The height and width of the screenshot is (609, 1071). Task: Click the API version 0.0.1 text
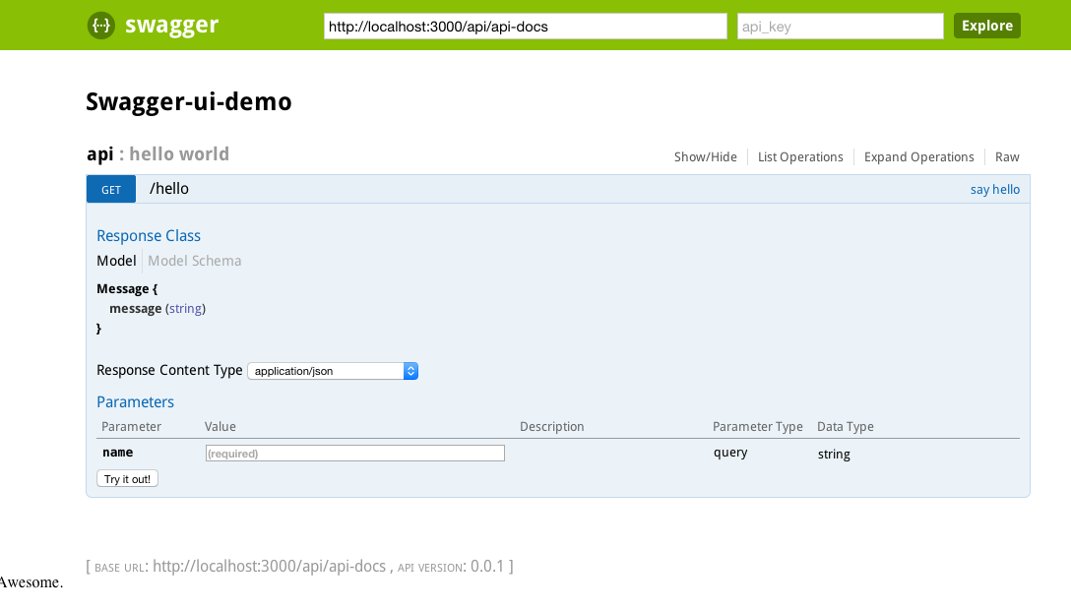pyautogui.click(x=487, y=567)
